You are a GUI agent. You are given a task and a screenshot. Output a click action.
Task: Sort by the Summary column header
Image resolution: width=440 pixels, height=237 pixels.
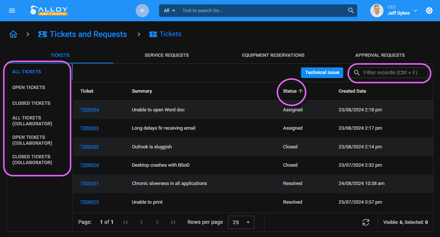[142, 91]
